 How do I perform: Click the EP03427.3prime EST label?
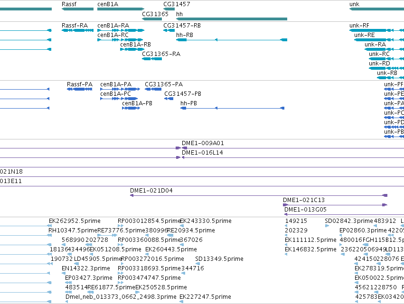tap(89, 278)
